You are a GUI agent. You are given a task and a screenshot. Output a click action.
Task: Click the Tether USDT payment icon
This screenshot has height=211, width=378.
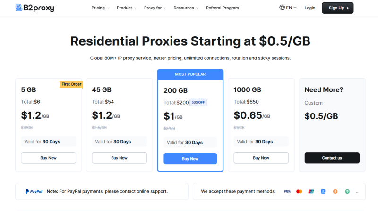click(347, 192)
